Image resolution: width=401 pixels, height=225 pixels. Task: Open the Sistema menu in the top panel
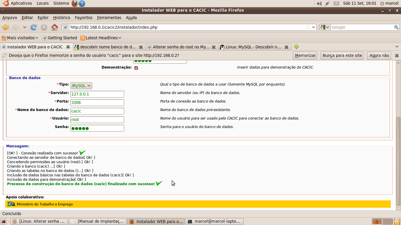click(x=61, y=3)
